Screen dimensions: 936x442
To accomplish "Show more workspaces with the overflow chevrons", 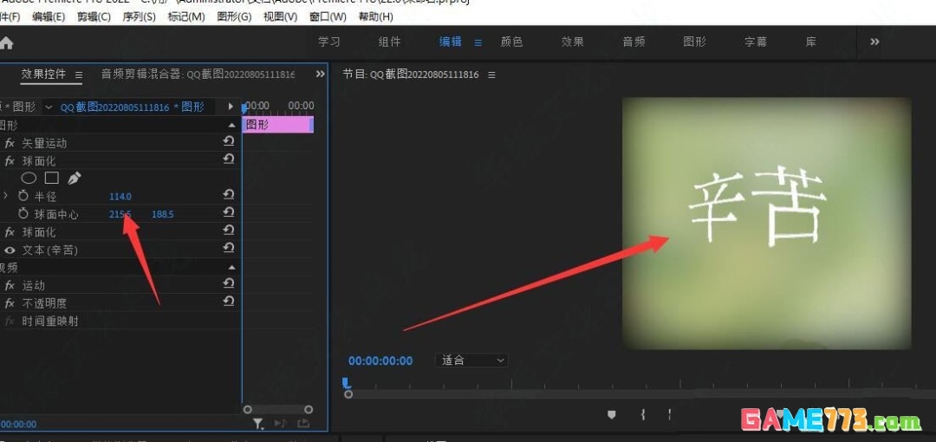I will pyautogui.click(x=874, y=42).
